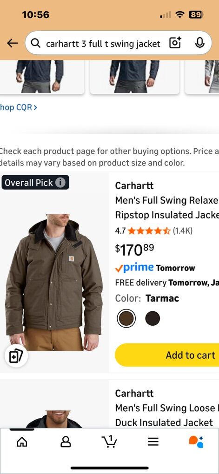Viewport: 219px width, 474px height.
Task: Open the Shop CQR link
Action: [x=19, y=107]
